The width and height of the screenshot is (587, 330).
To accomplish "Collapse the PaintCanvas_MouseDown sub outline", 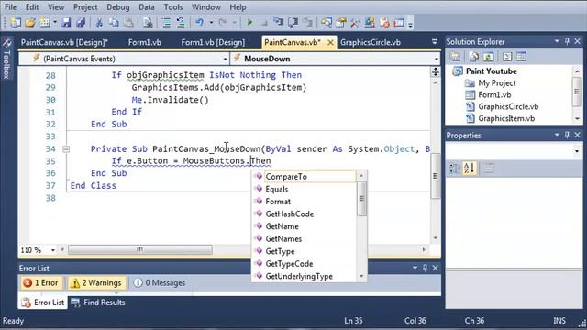I will 66,149.
